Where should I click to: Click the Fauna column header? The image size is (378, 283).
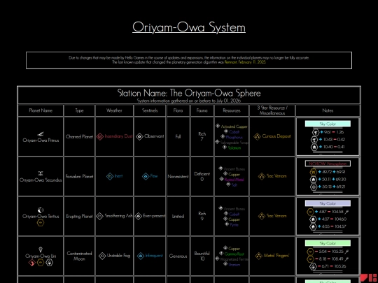202,110
